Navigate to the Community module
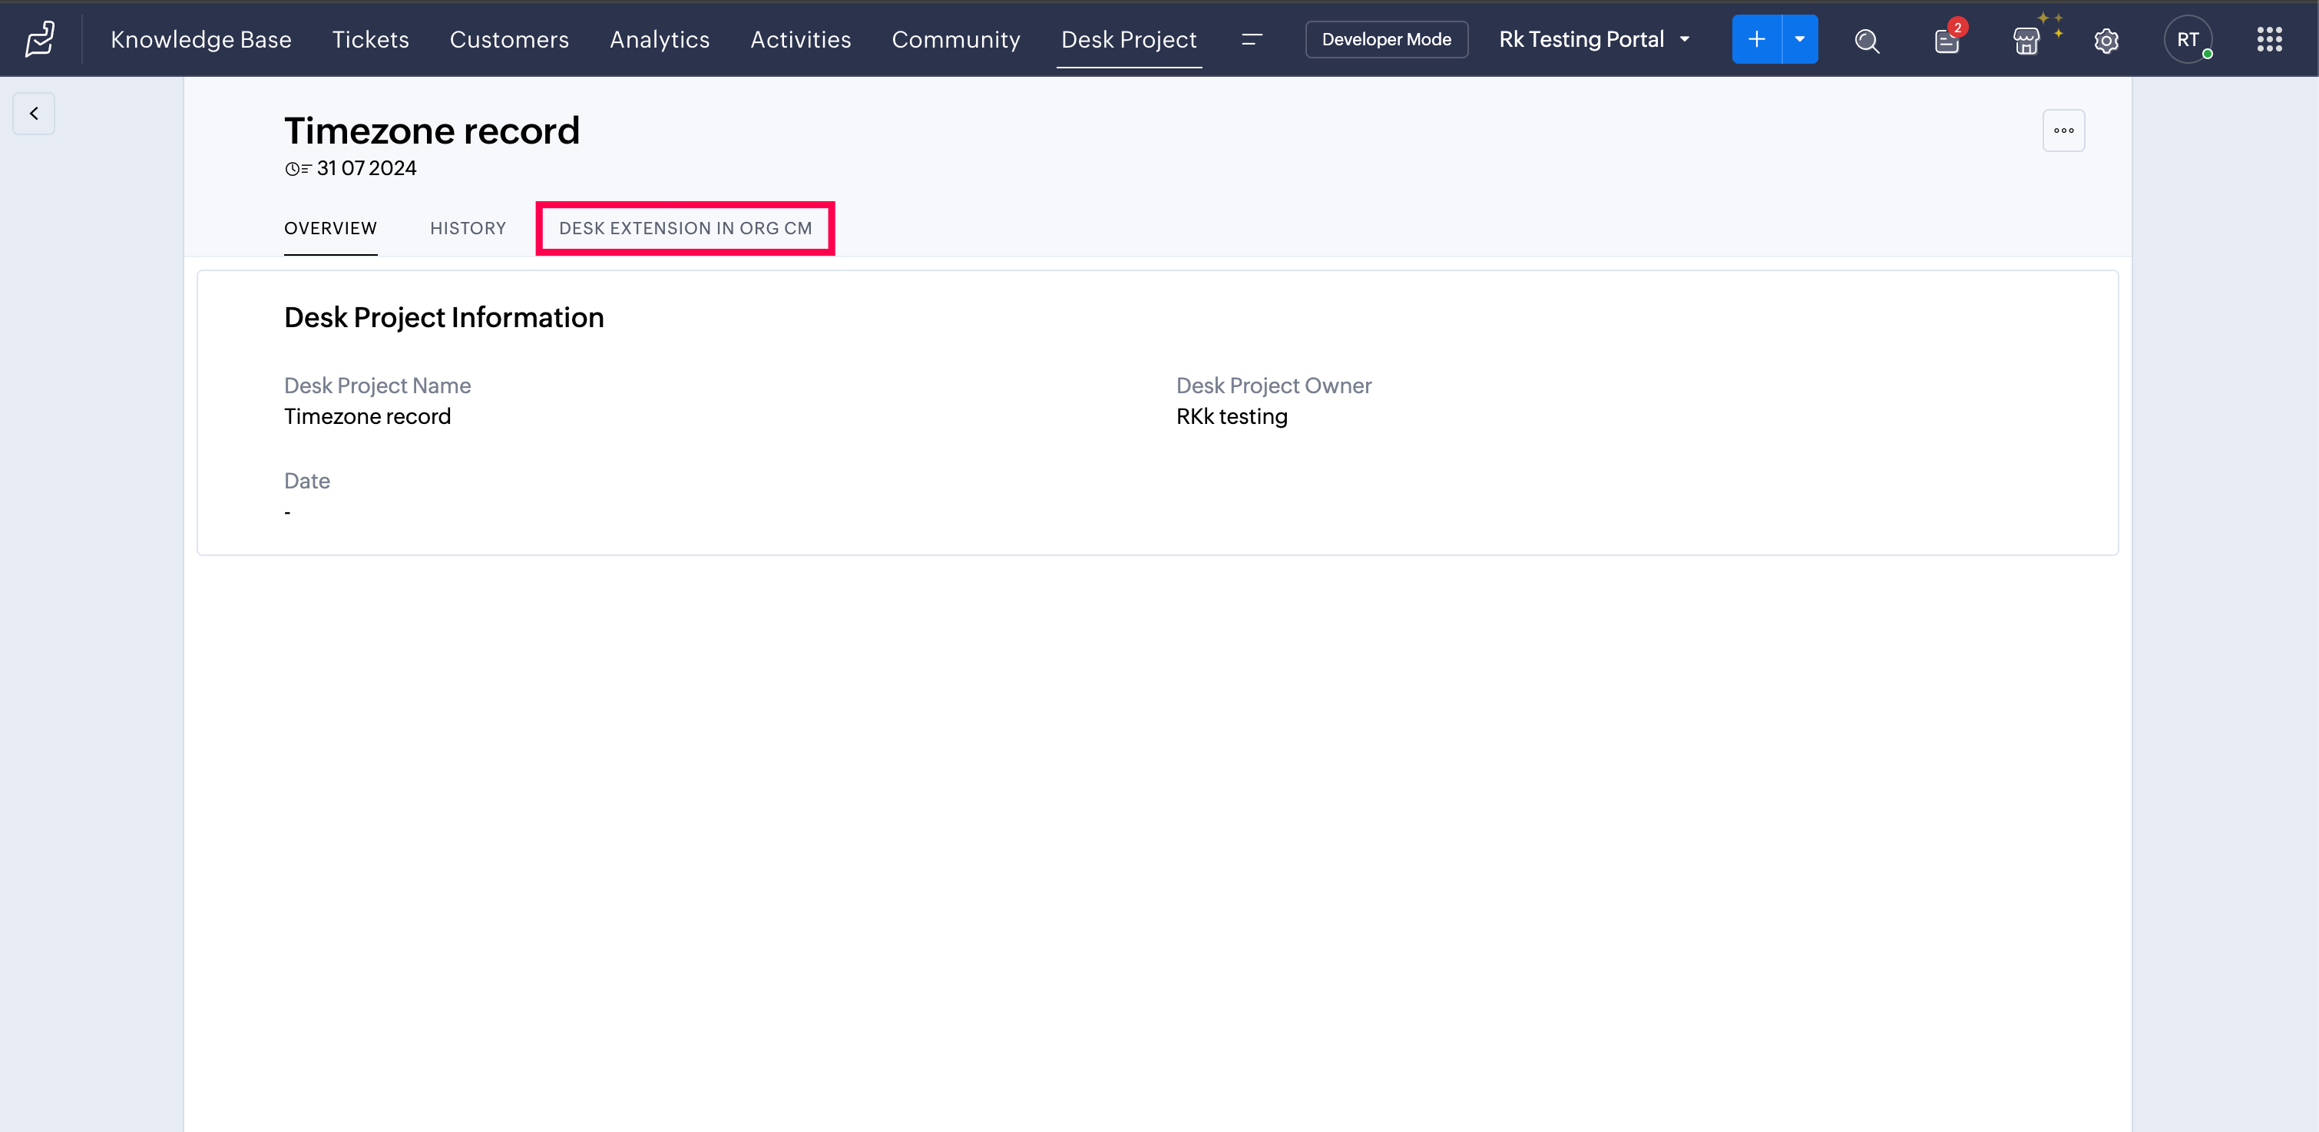Viewport: 2319px width, 1132px height. (956, 40)
